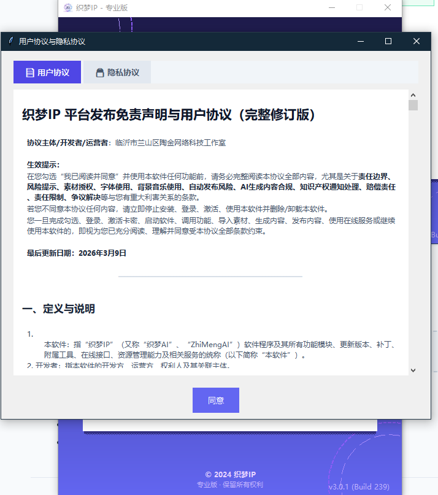The image size is (438, 495).
Task: Click the v3.0.1 (Build 239) version label
Action: point(359,487)
